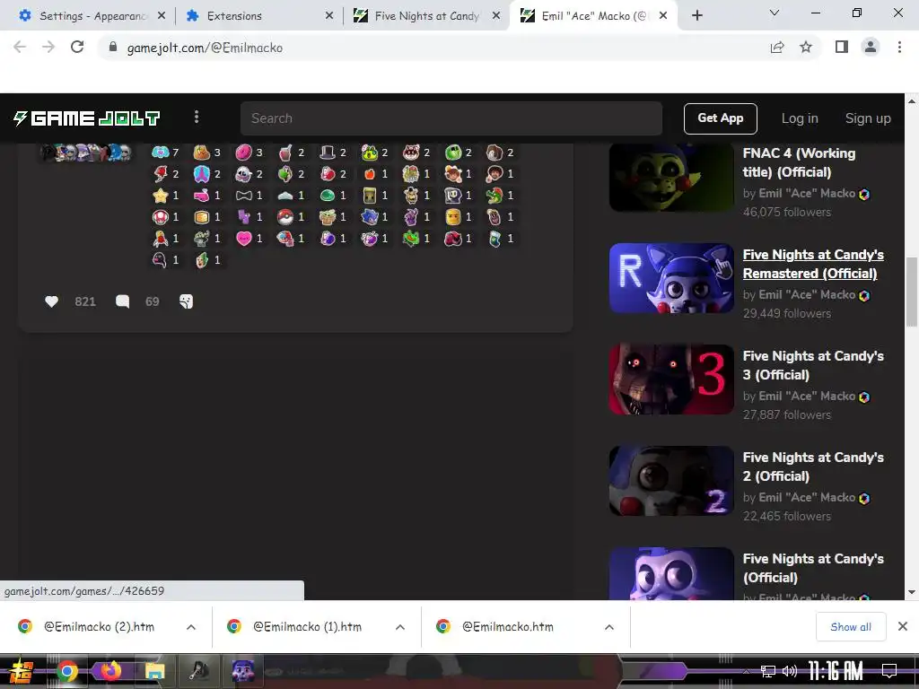Open a new browser tab
This screenshot has height=689, width=919.
pyautogui.click(x=696, y=16)
